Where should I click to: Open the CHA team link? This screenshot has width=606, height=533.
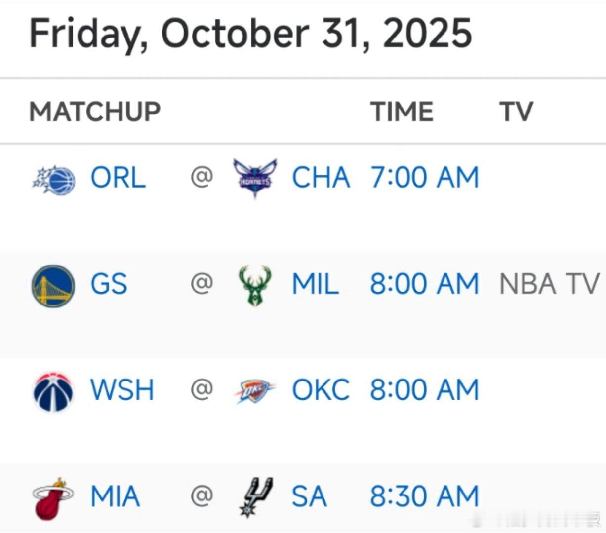coord(321,178)
